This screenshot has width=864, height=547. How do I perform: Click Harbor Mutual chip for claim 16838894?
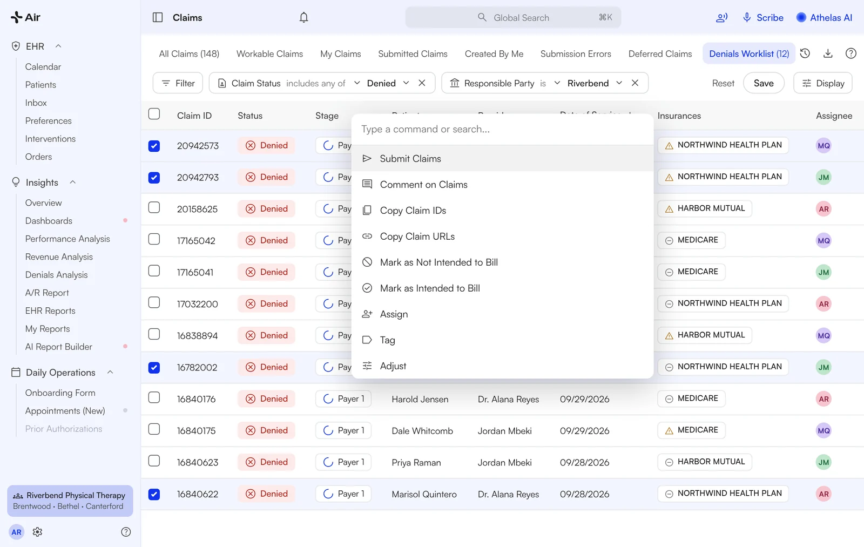(705, 335)
